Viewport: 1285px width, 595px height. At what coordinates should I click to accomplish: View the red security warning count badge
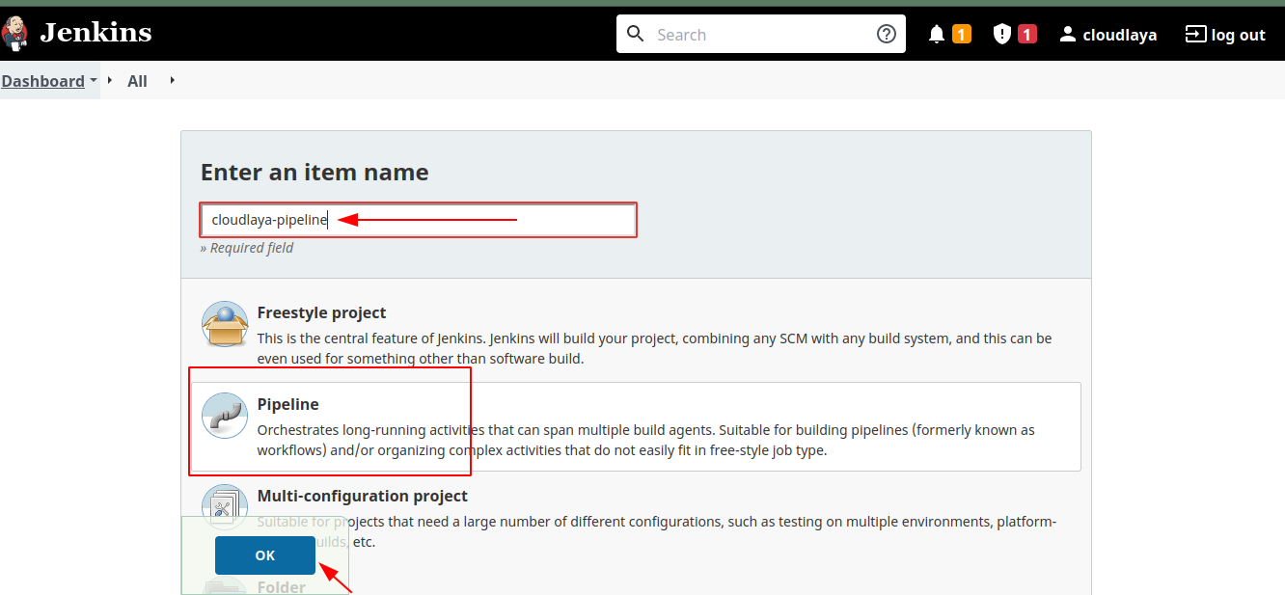tap(1027, 35)
